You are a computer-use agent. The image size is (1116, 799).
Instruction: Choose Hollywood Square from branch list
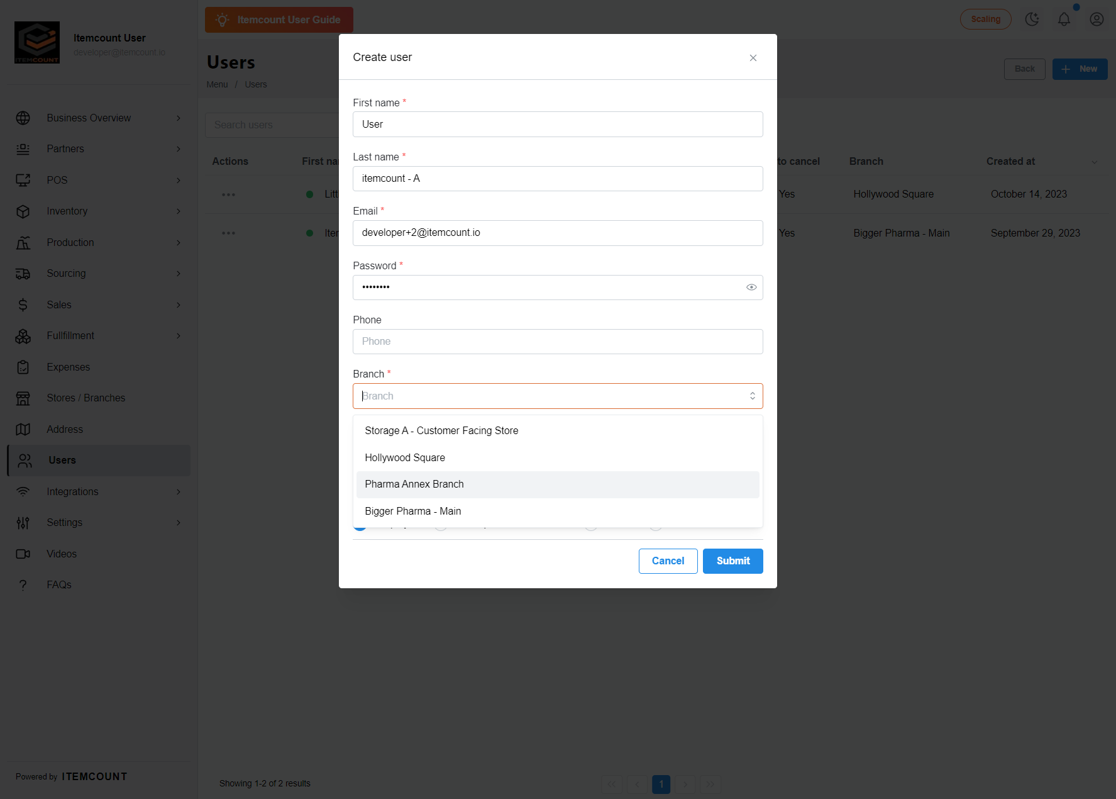(558, 458)
